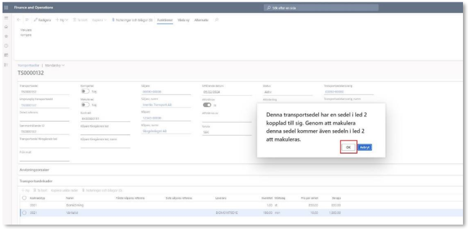
Task: Click the quantity cell 180.00
Action: point(268,213)
